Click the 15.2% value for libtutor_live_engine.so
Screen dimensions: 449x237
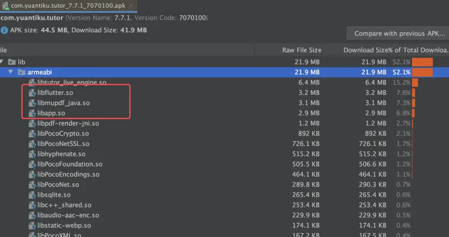402,83
